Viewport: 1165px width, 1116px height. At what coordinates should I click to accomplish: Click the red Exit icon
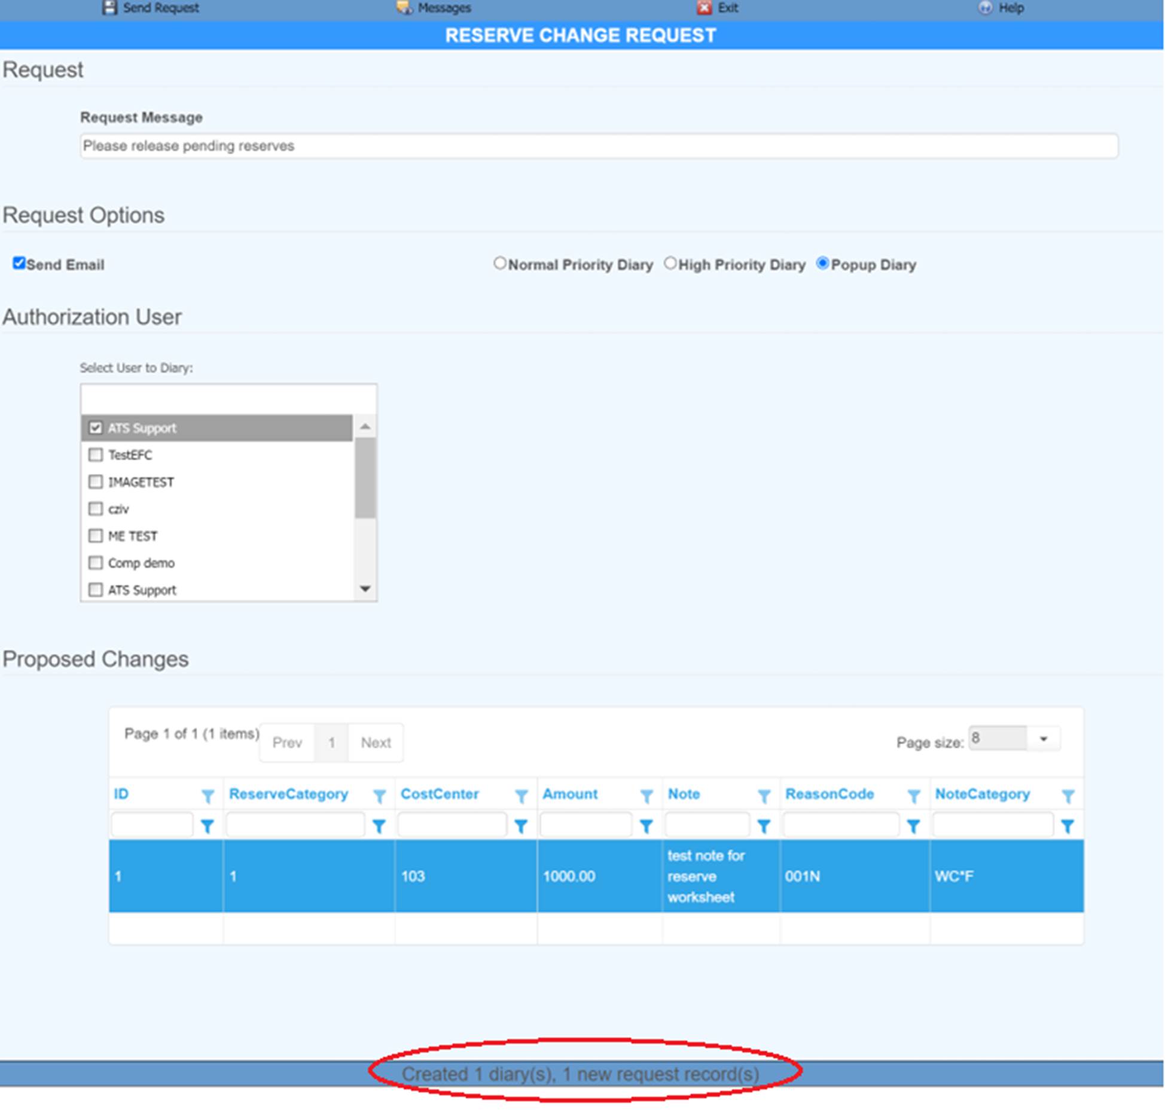click(x=705, y=7)
